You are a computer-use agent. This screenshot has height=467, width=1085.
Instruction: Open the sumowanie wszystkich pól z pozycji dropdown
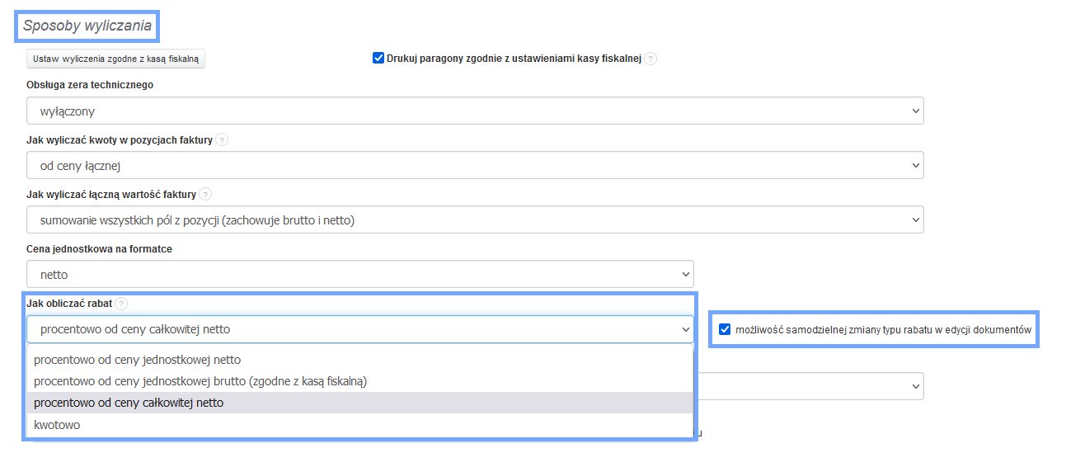(475, 219)
